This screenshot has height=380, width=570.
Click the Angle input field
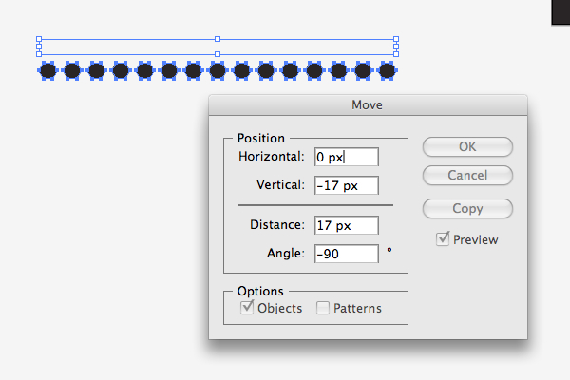(347, 254)
